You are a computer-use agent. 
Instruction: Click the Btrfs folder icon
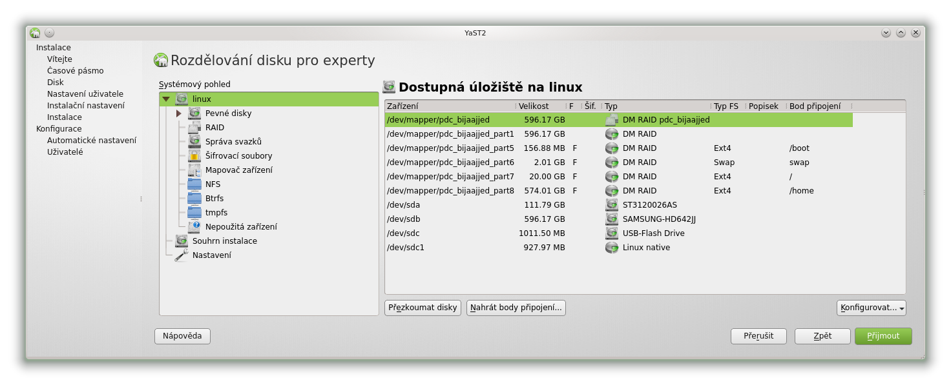(194, 198)
